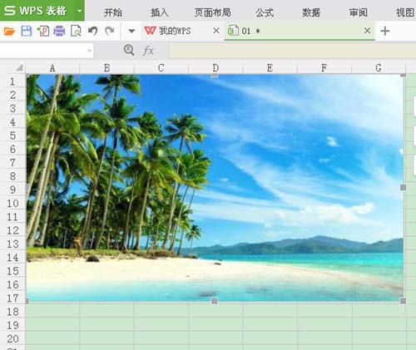Expand the Name Box dropdown arrow

89,51
